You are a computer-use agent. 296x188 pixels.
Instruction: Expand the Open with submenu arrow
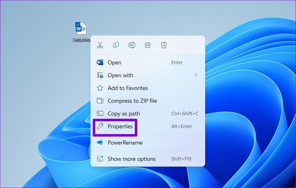click(x=196, y=75)
